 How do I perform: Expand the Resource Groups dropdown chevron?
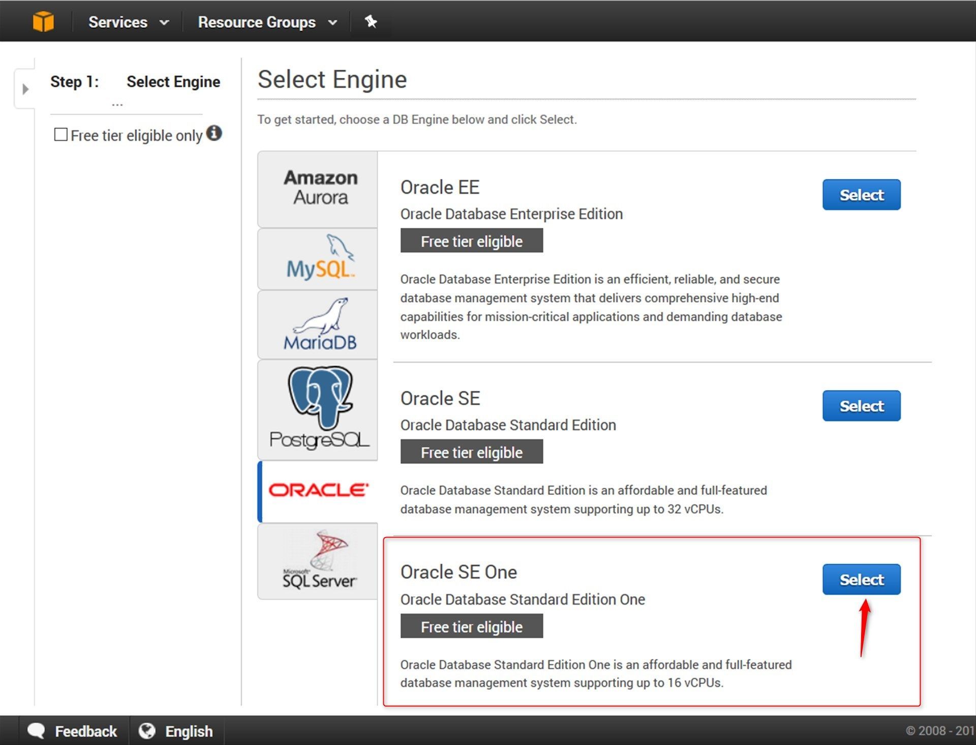332,23
